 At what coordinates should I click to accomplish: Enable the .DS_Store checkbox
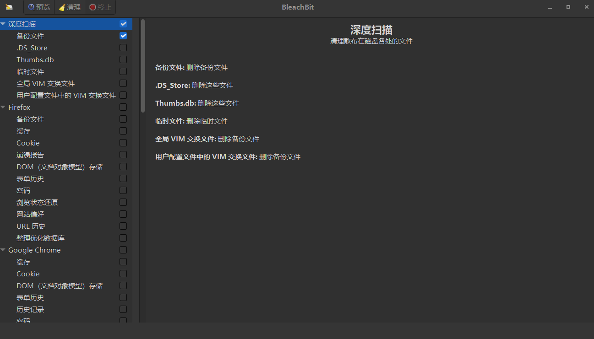point(123,48)
